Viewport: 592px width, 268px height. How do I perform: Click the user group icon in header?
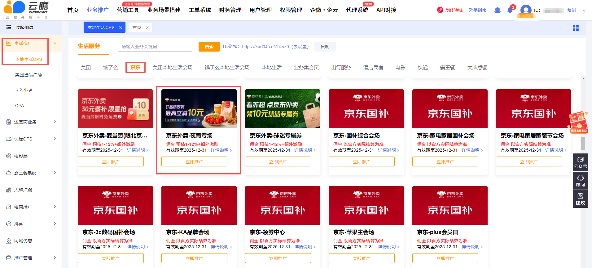[x=498, y=10]
